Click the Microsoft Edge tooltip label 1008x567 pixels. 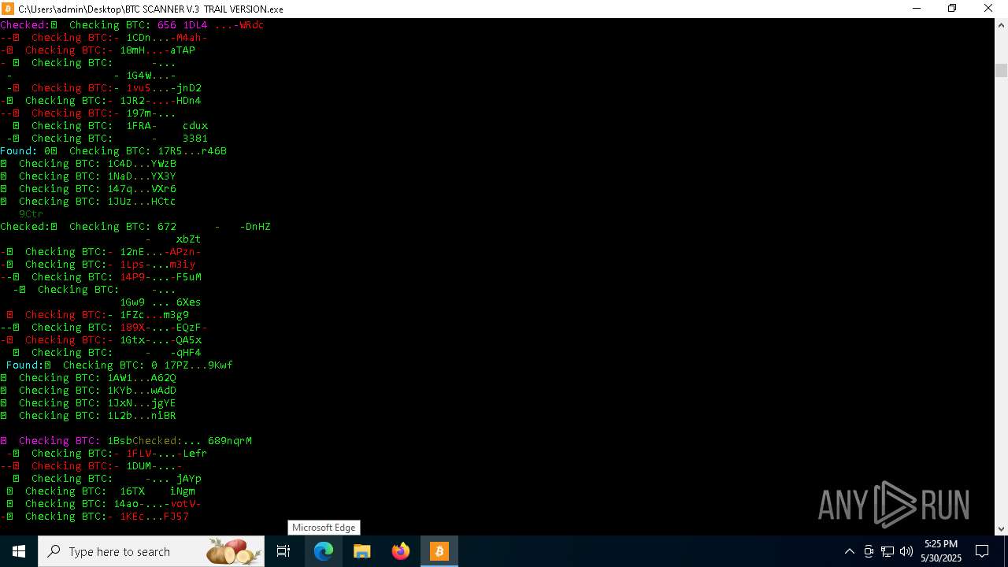(324, 528)
